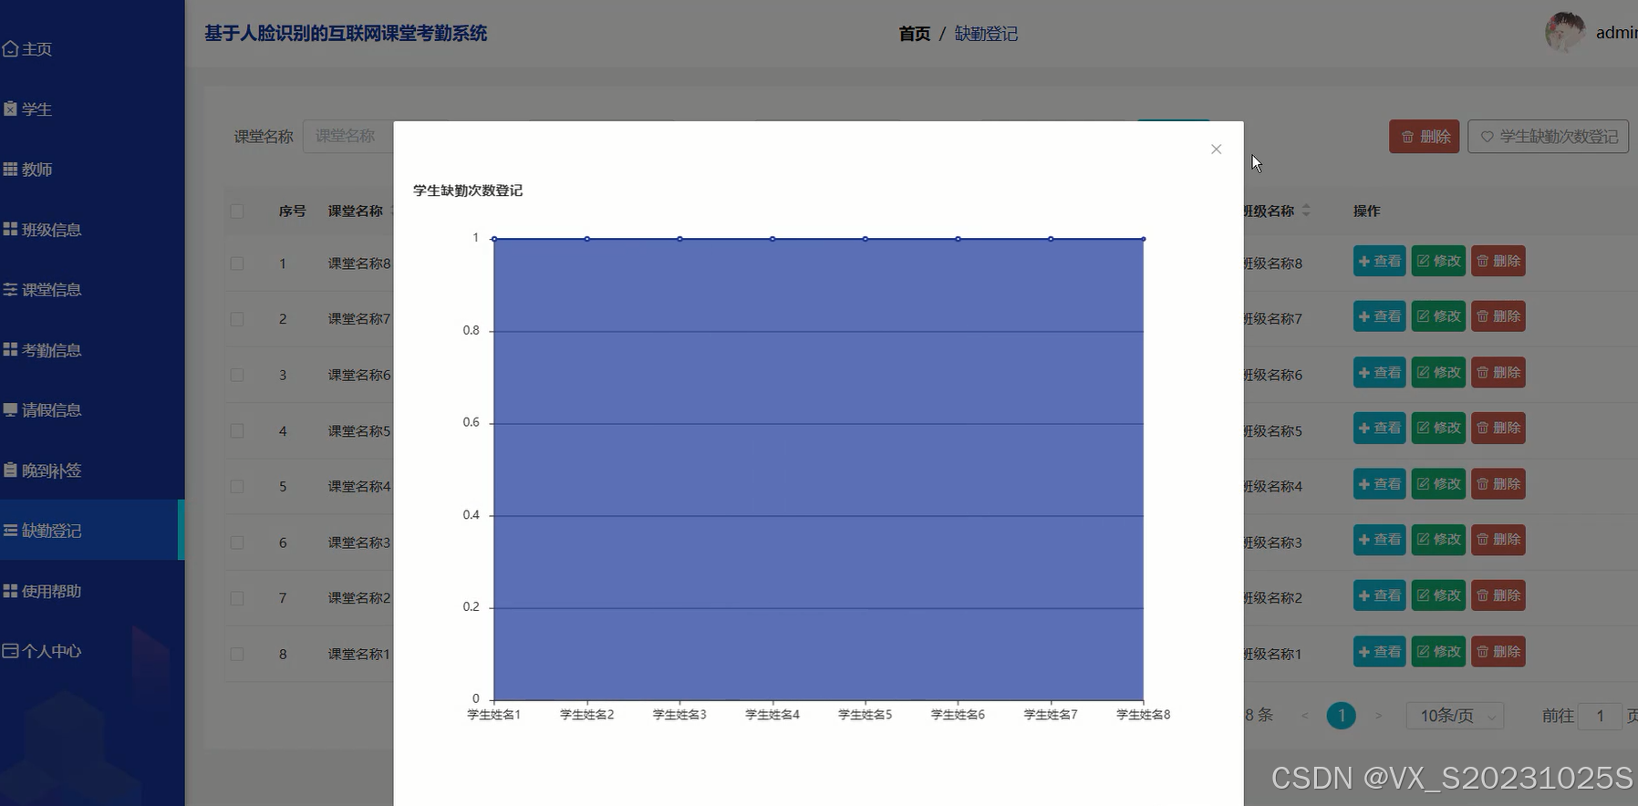Open the 晚到补签 sidebar menu
Viewport: 1638px width, 806px height.
click(x=91, y=470)
